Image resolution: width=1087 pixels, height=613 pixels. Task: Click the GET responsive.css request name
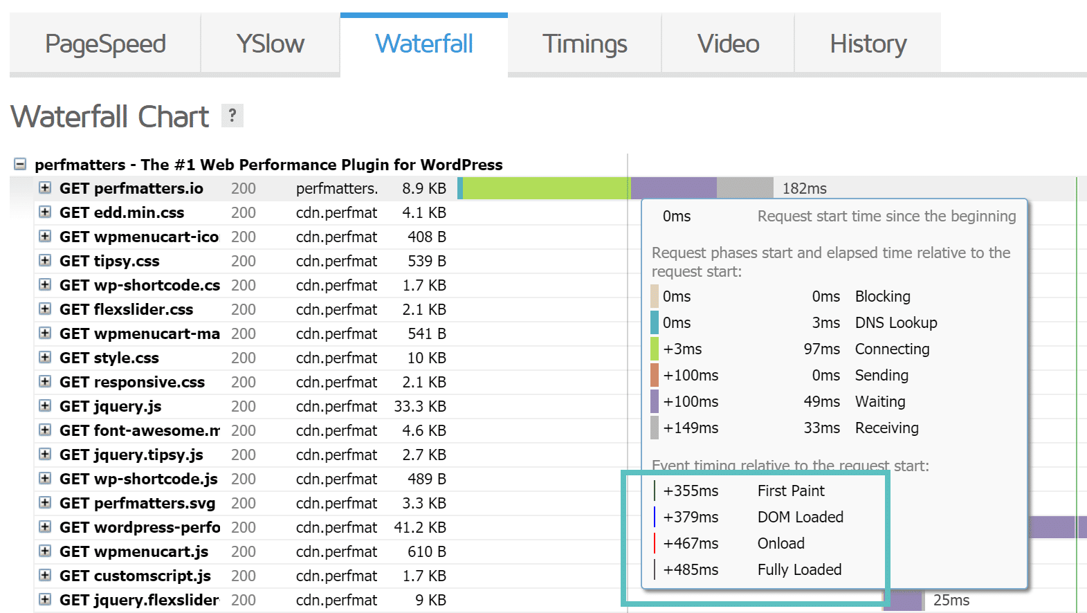pyautogui.click(x=132, y=382)
